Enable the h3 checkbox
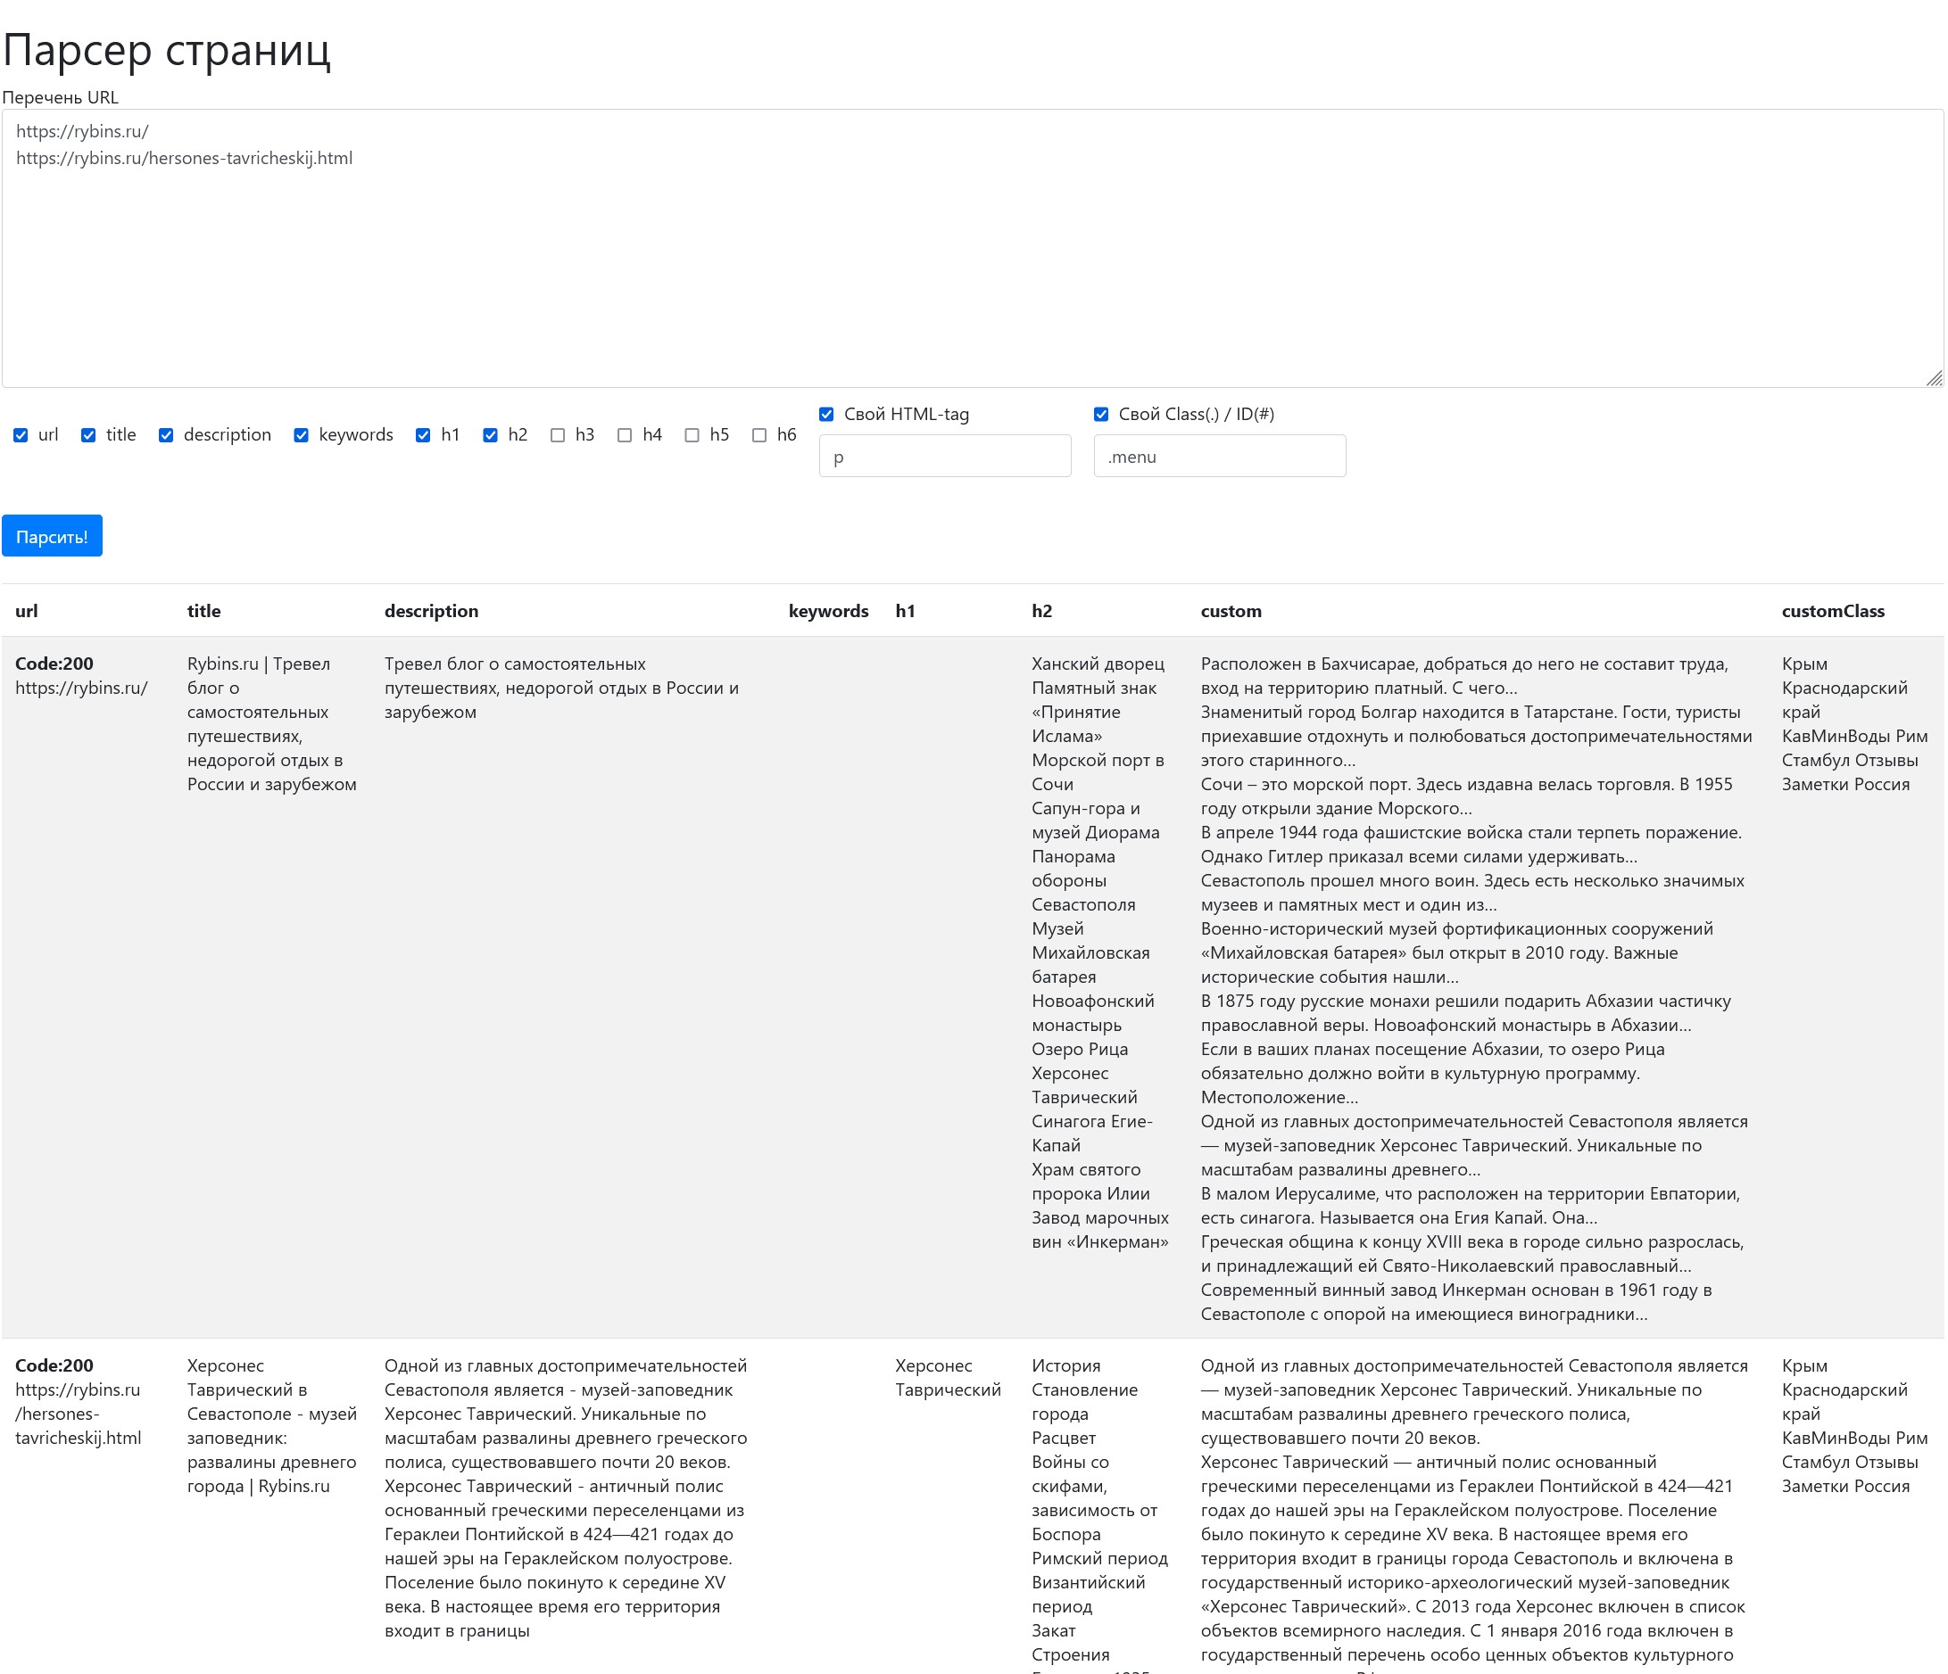The image size is (1948, 1674). 558,435
